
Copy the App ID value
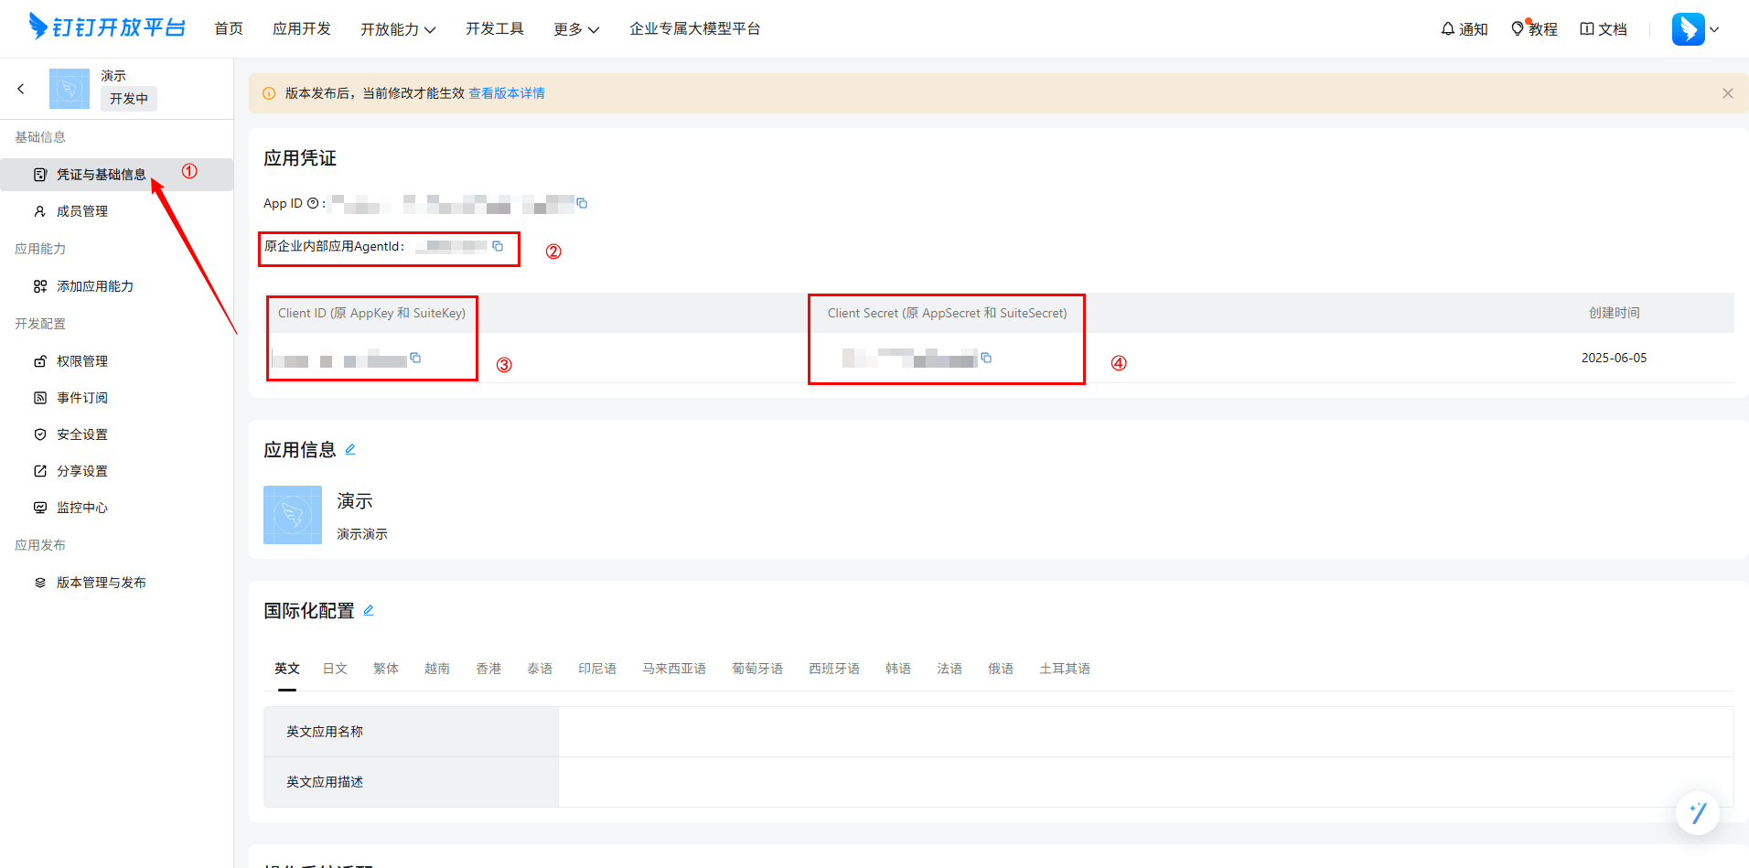pyautogui.click(x=582, y=203)
